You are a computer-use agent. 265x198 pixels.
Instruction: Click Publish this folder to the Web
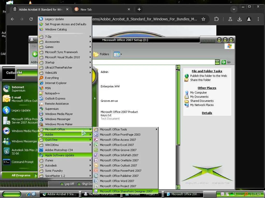[x=208, y=76]
